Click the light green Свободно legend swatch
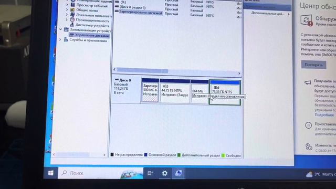Image resolution: width=336 pixels, height=189 pixels. tap(223, 155)
